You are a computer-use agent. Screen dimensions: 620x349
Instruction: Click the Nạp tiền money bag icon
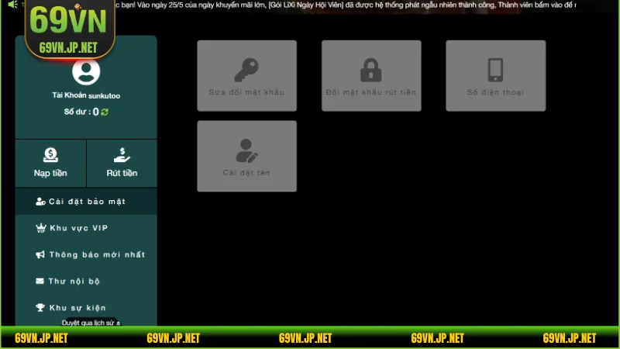coord(50,155)
